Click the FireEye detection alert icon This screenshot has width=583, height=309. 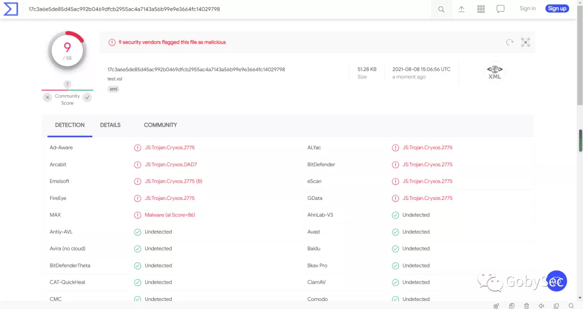pos(138,198)
